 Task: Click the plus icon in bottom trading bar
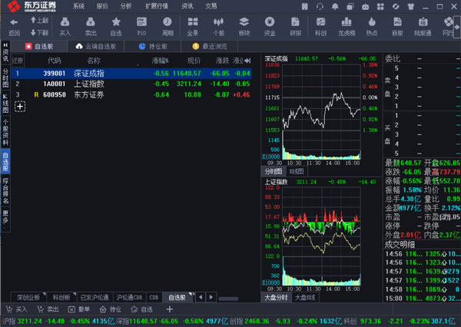click(170, 309)
